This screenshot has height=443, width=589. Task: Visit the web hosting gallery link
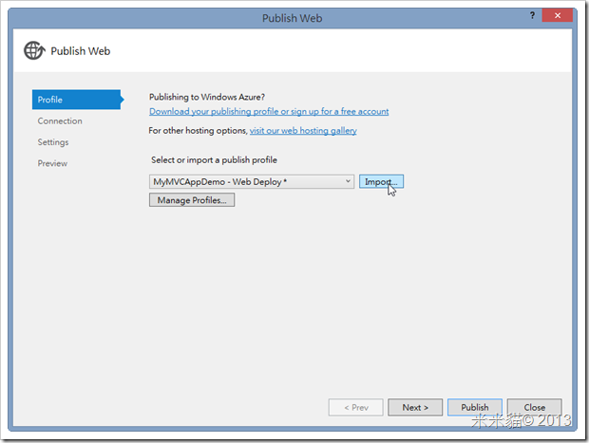pos(303,131)
